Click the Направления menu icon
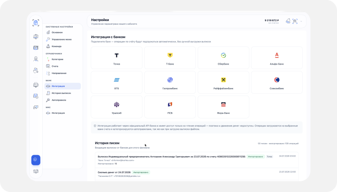The height and width of the screenshot is (192, 337). click(x=48, y=73)
